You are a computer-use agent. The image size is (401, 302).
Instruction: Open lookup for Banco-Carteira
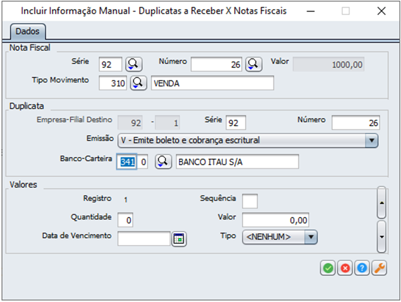(x=163, y=161)
